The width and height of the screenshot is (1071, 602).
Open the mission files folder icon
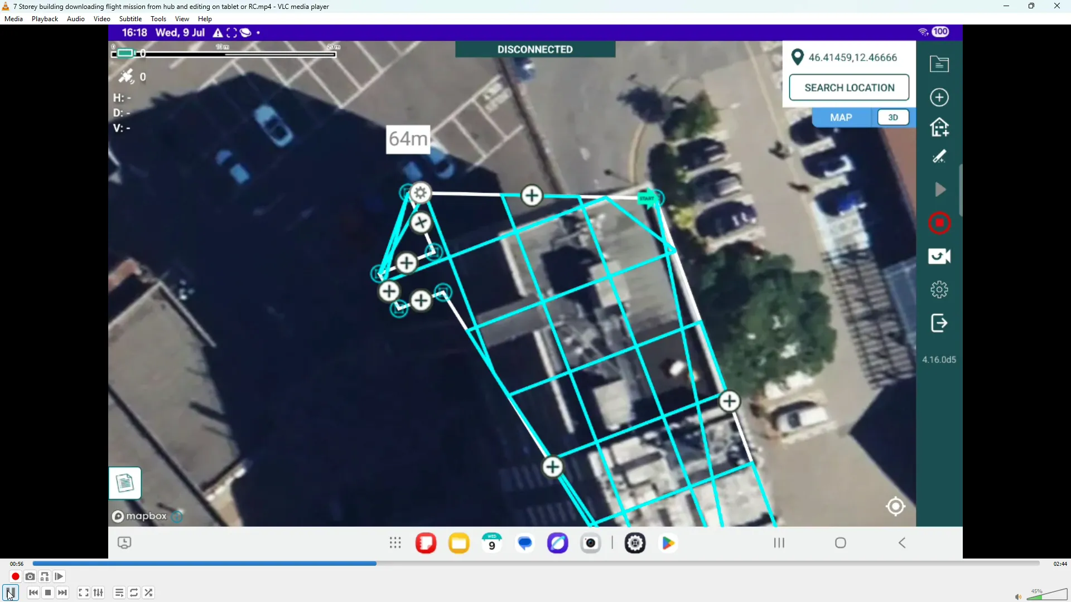coord(939,64)
